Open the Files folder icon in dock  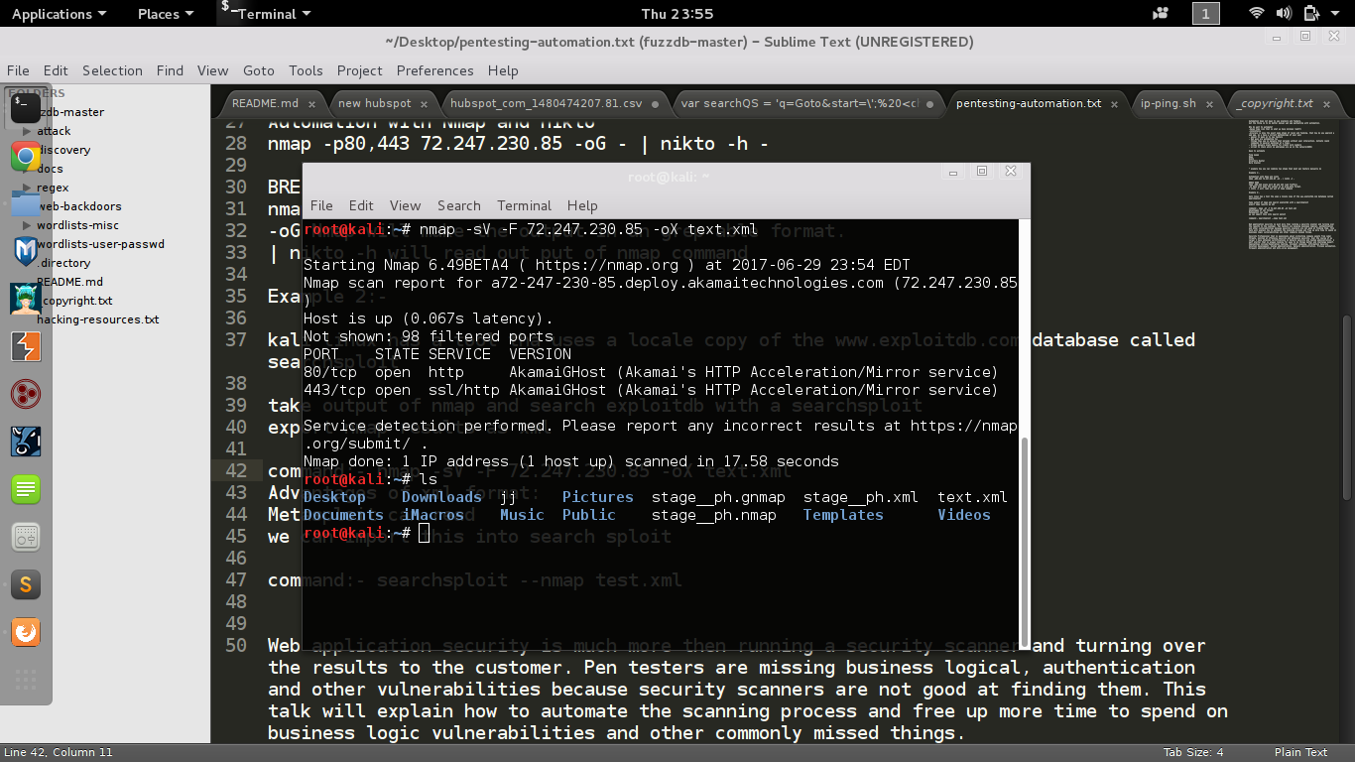click(x=26, y=202)
